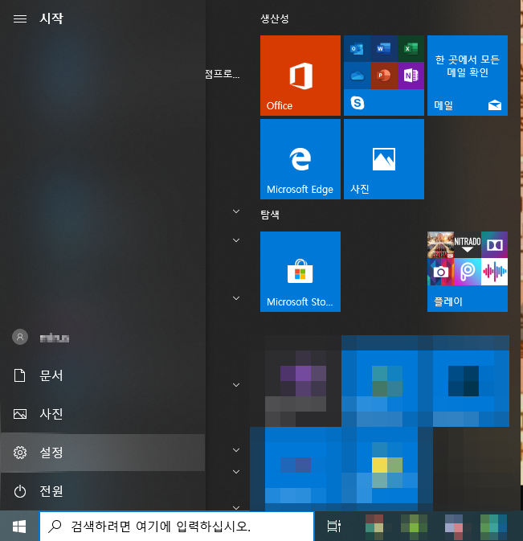Open the Office tile

point(300,76)
